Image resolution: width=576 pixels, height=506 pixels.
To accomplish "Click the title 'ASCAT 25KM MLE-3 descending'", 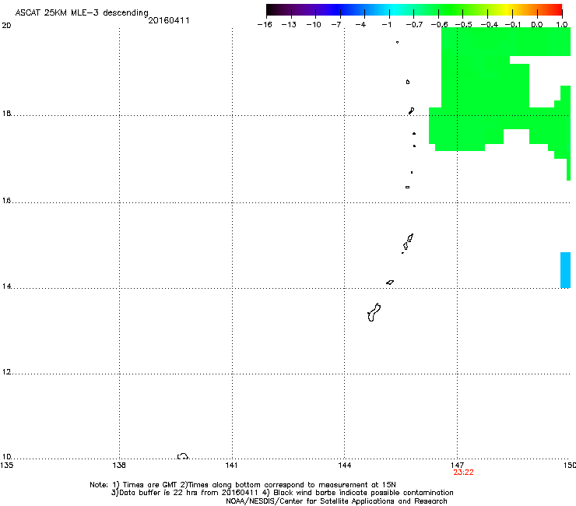I will point(82,12).
